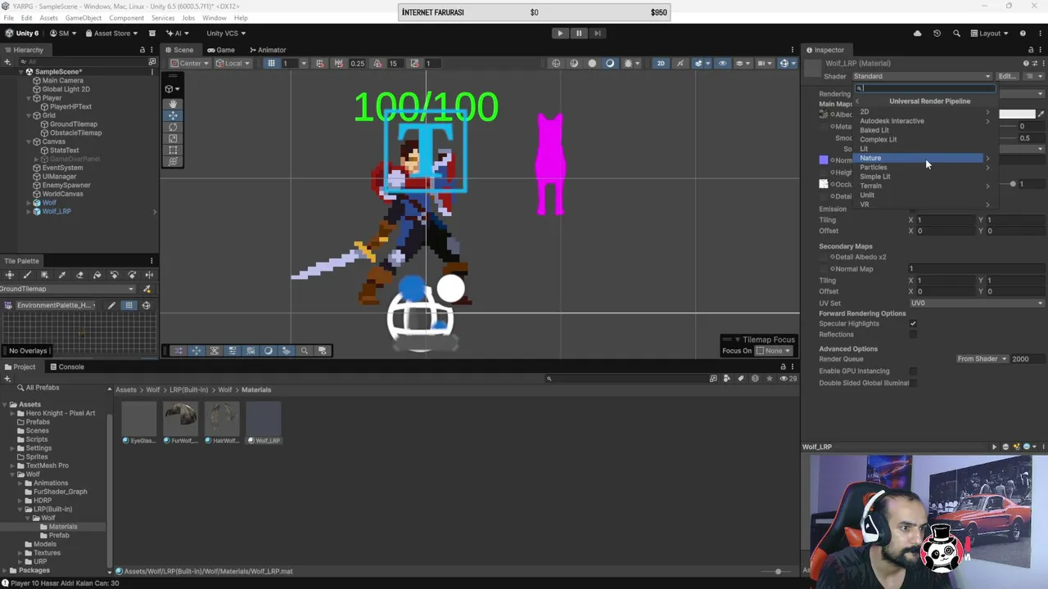Switch to the Game tab
The width and height of the screenshot is (1048, 589).
click(220, 50)
